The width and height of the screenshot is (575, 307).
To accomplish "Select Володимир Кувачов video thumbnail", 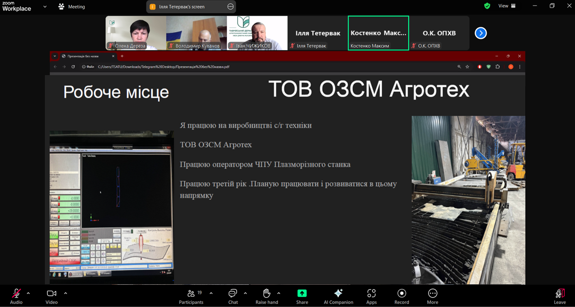I will coord(197,33).
